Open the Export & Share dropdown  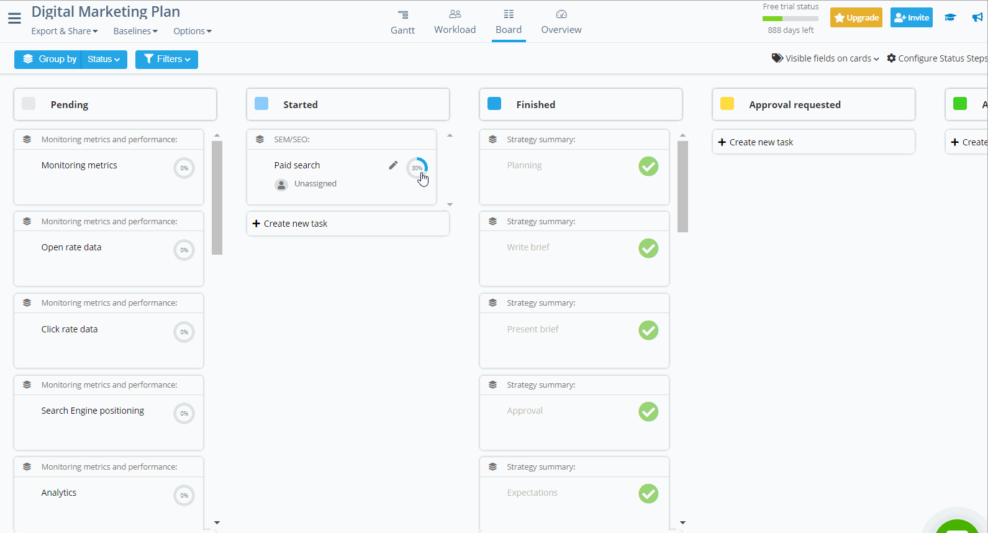tap(65, 31)
